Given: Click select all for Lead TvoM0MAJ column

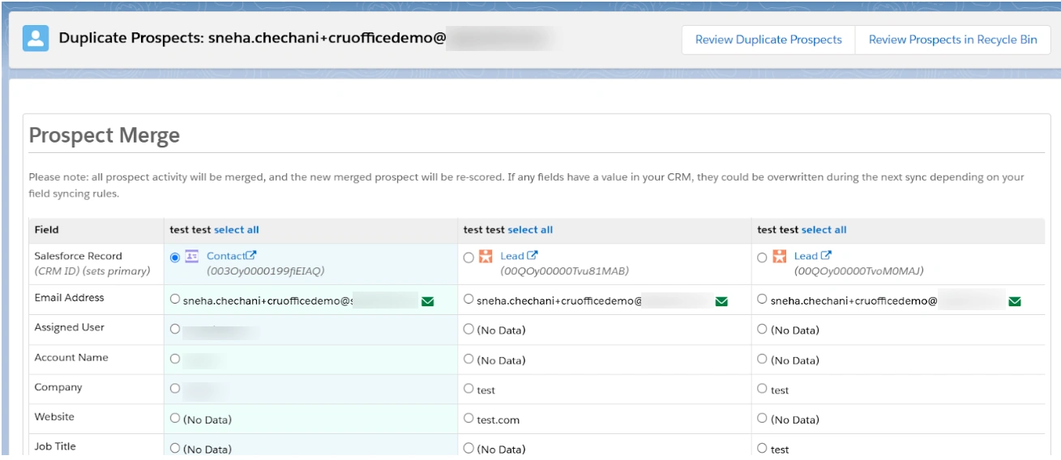Looking at the screenshot, I should [824, 230].
